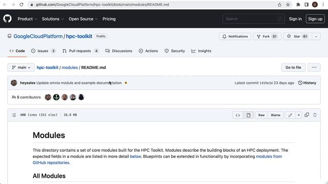Click the first contributor avatar
This screenshot has width=328, height=184.
point(48,97)
